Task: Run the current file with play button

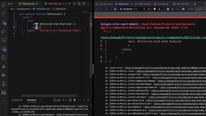Action: point(74,4)
